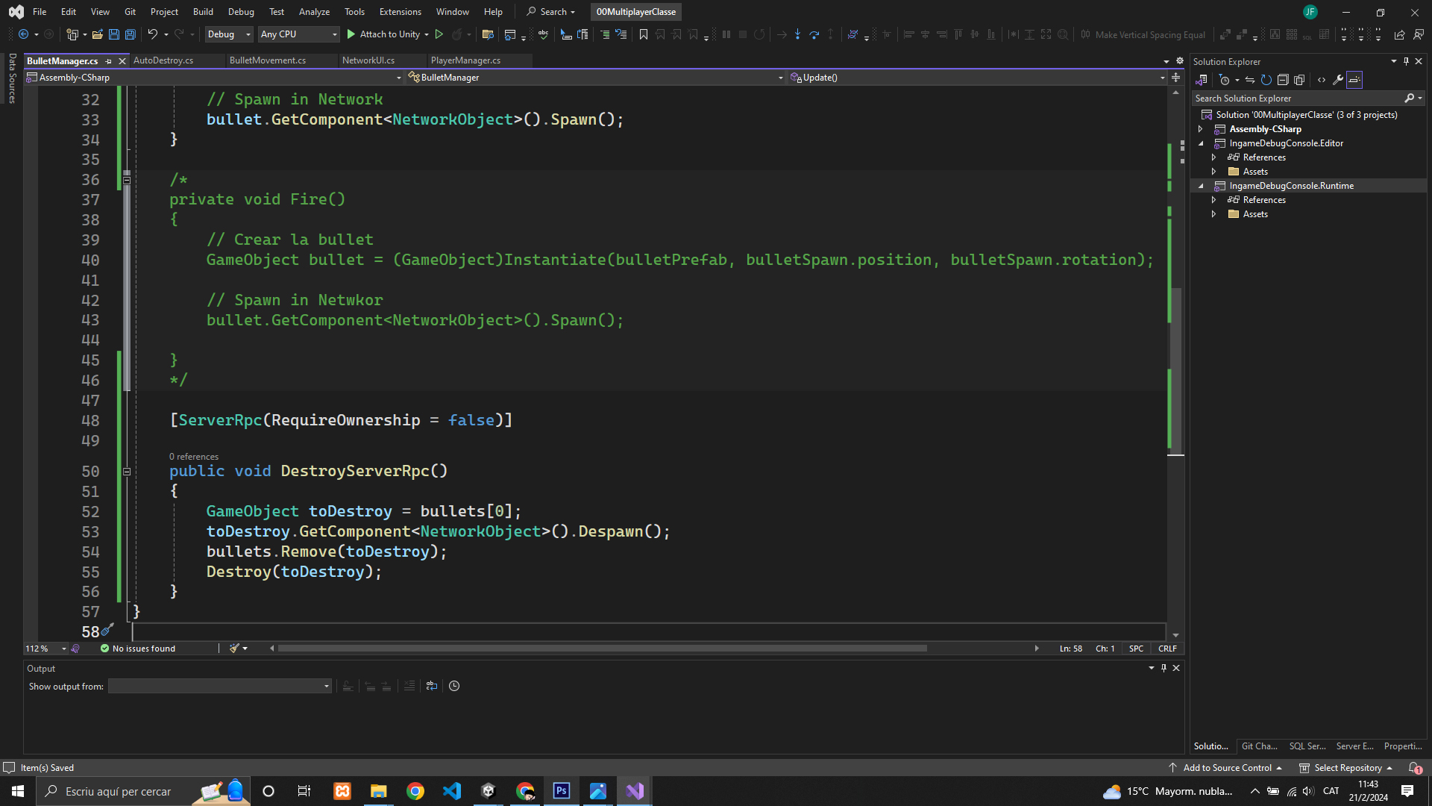Open the Show output from dropdown
This screenshot has height=806, width=1432.
click(219, 687)
